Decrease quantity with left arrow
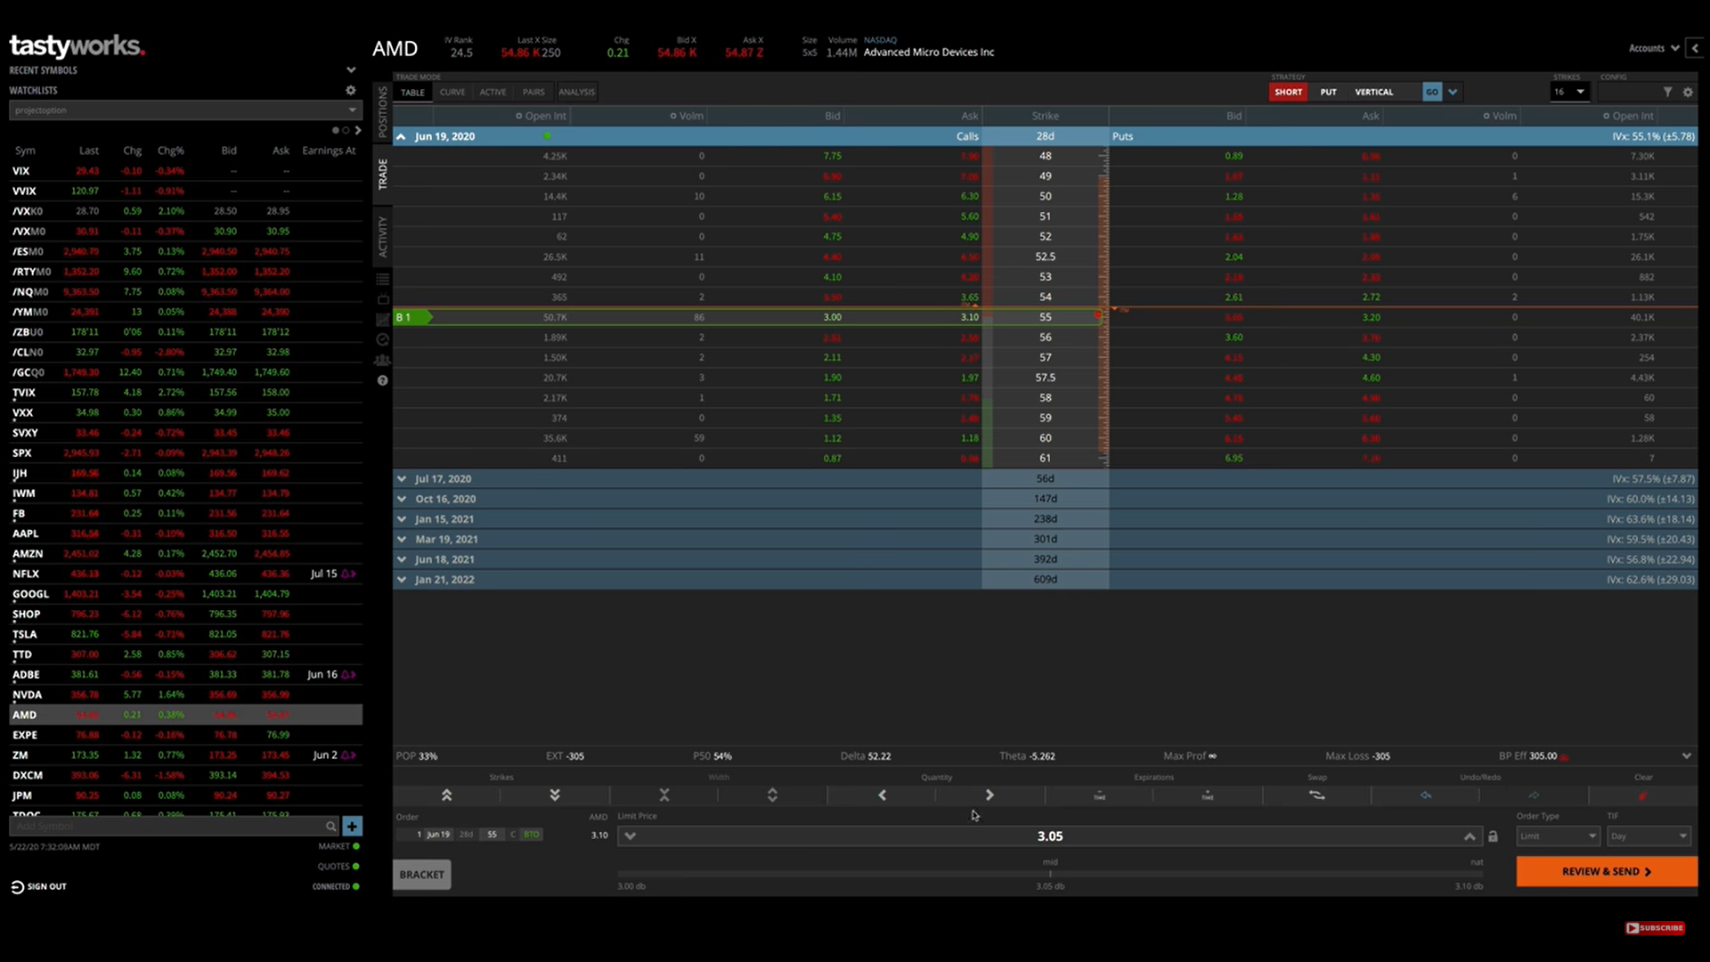This screenshot has height=962, width=1710. pos(882,795)
